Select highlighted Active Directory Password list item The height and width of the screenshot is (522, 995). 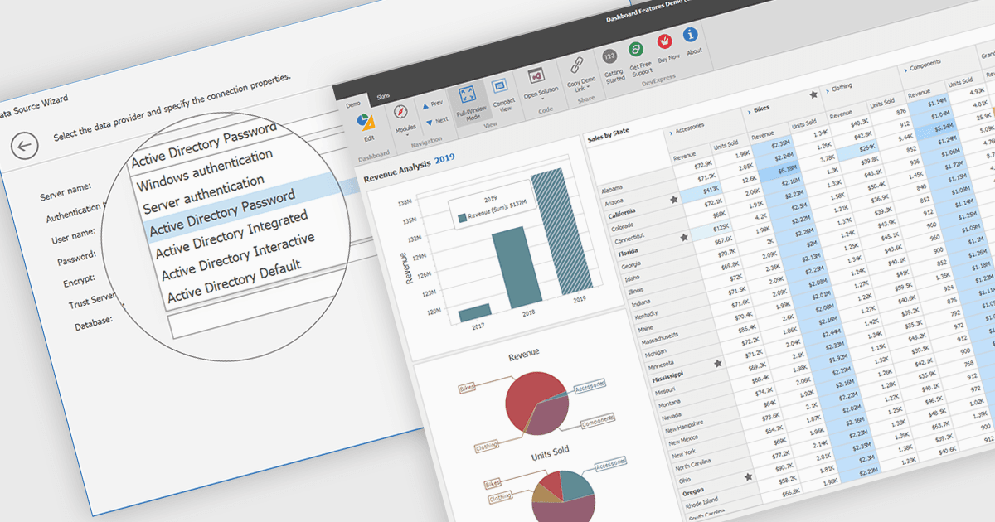221,215
